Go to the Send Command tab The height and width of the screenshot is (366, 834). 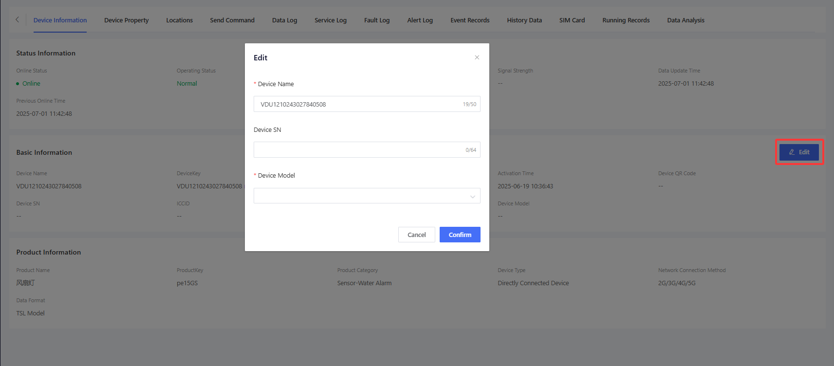232,20
